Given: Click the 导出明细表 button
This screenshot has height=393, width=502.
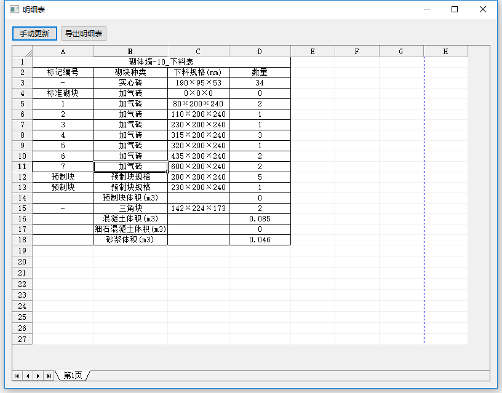Looking at the screenshot, I should pyautogui.click(x=84, y=34).
